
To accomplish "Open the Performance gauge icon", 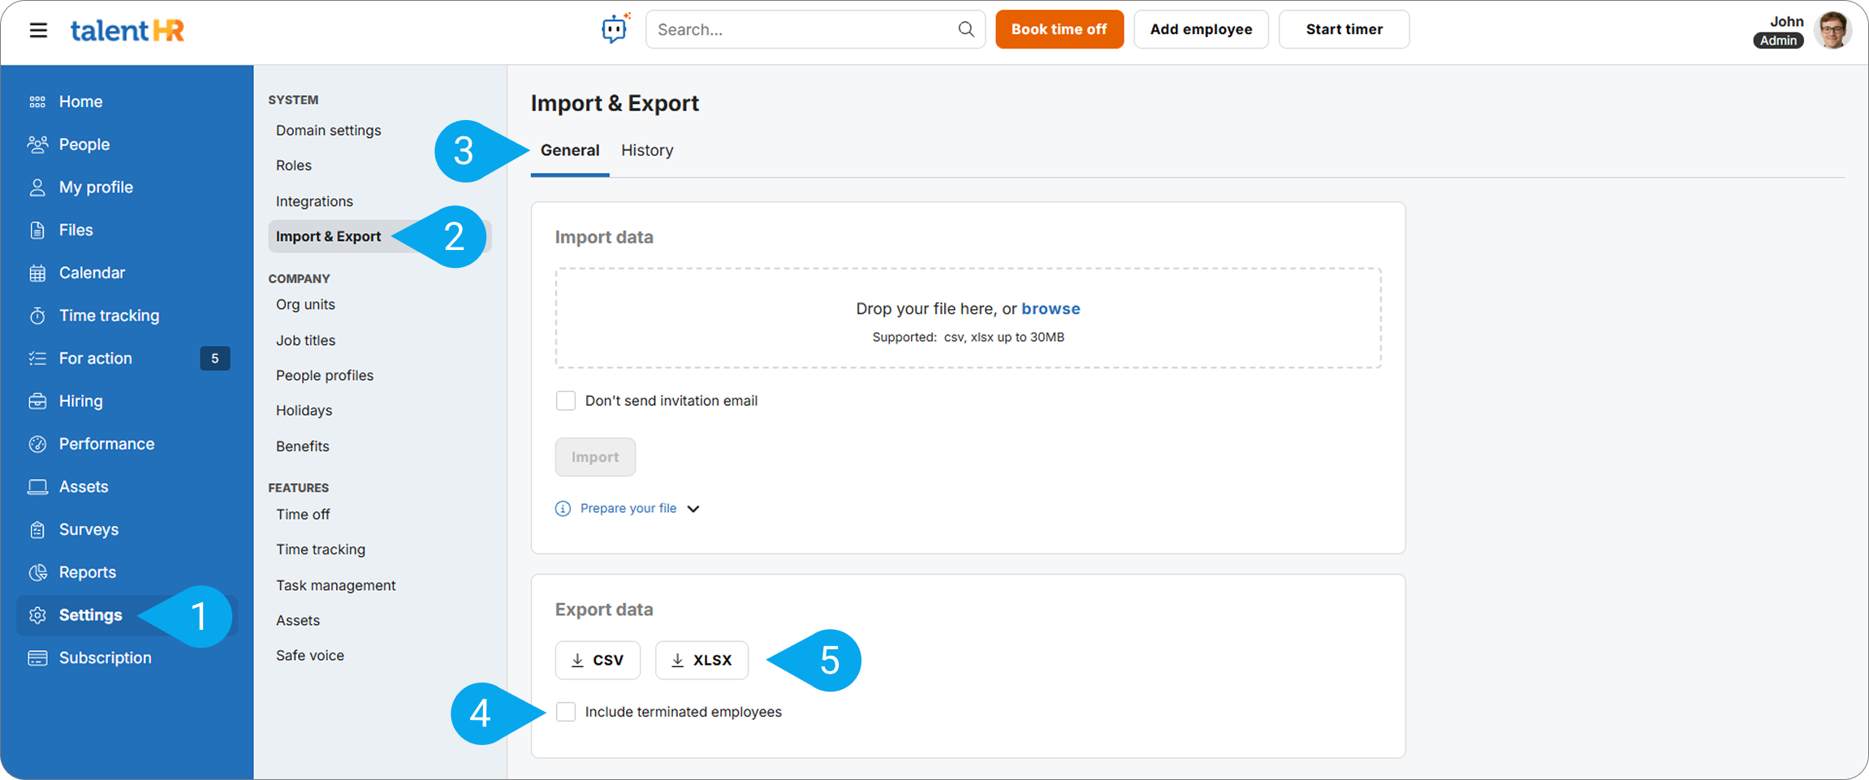I will click(x=37, y=444).
